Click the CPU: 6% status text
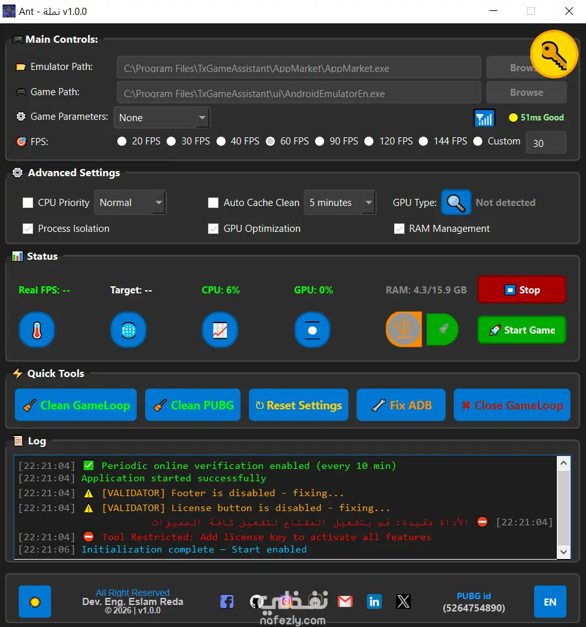This screenshot has width=586, height=627. point(220,290)
